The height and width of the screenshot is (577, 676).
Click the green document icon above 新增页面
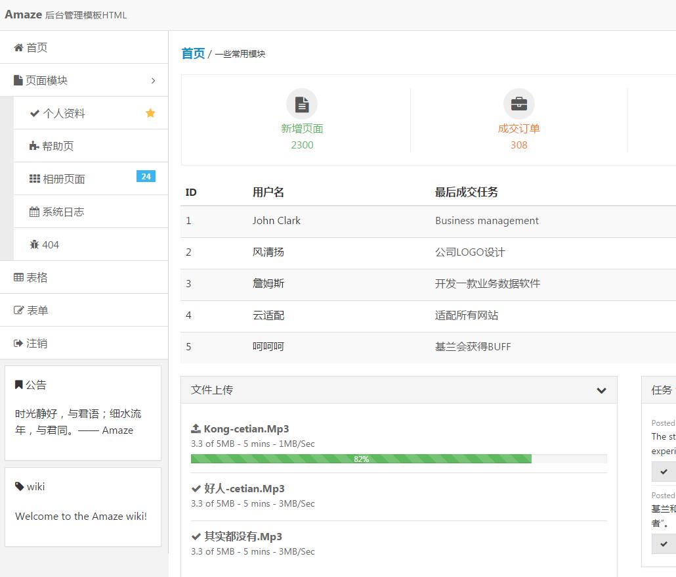point(302,103)
